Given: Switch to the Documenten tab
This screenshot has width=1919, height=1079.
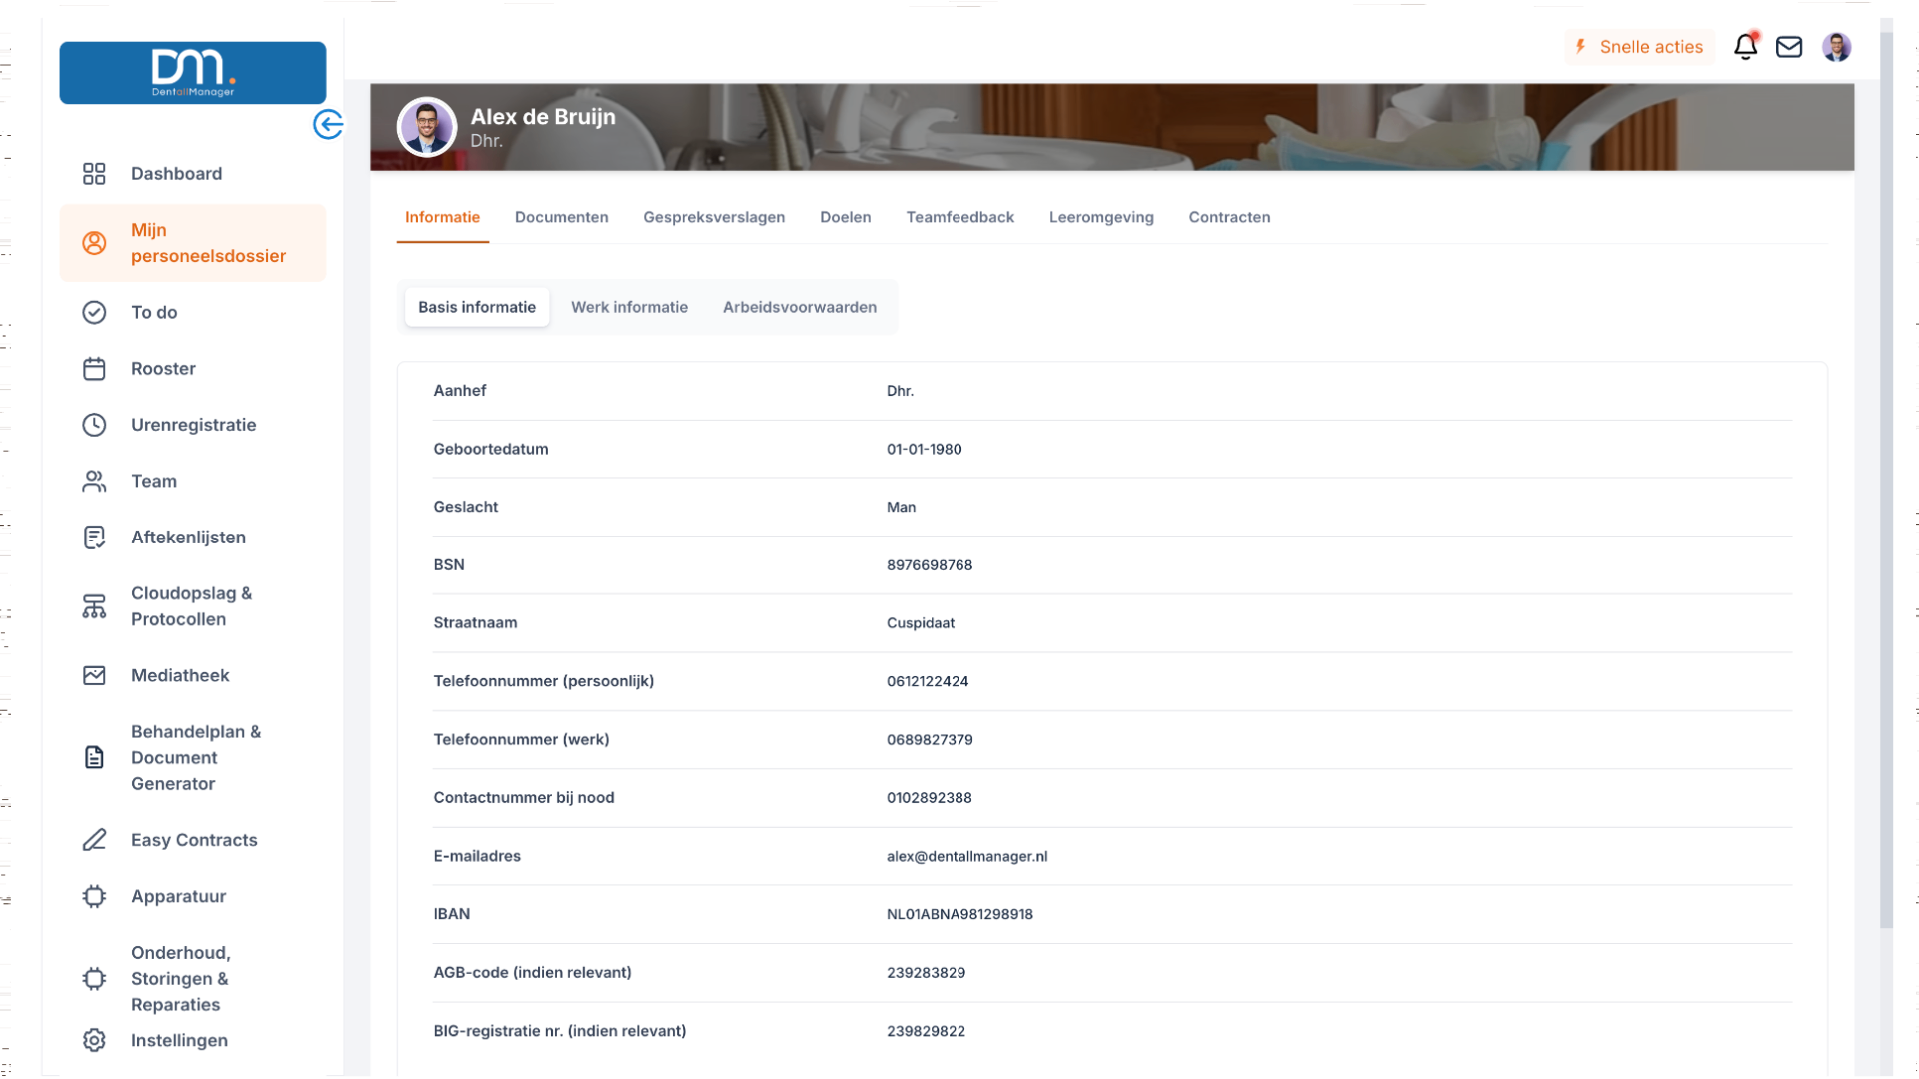Looking at the screenshot, I should (x=561, y=217).
